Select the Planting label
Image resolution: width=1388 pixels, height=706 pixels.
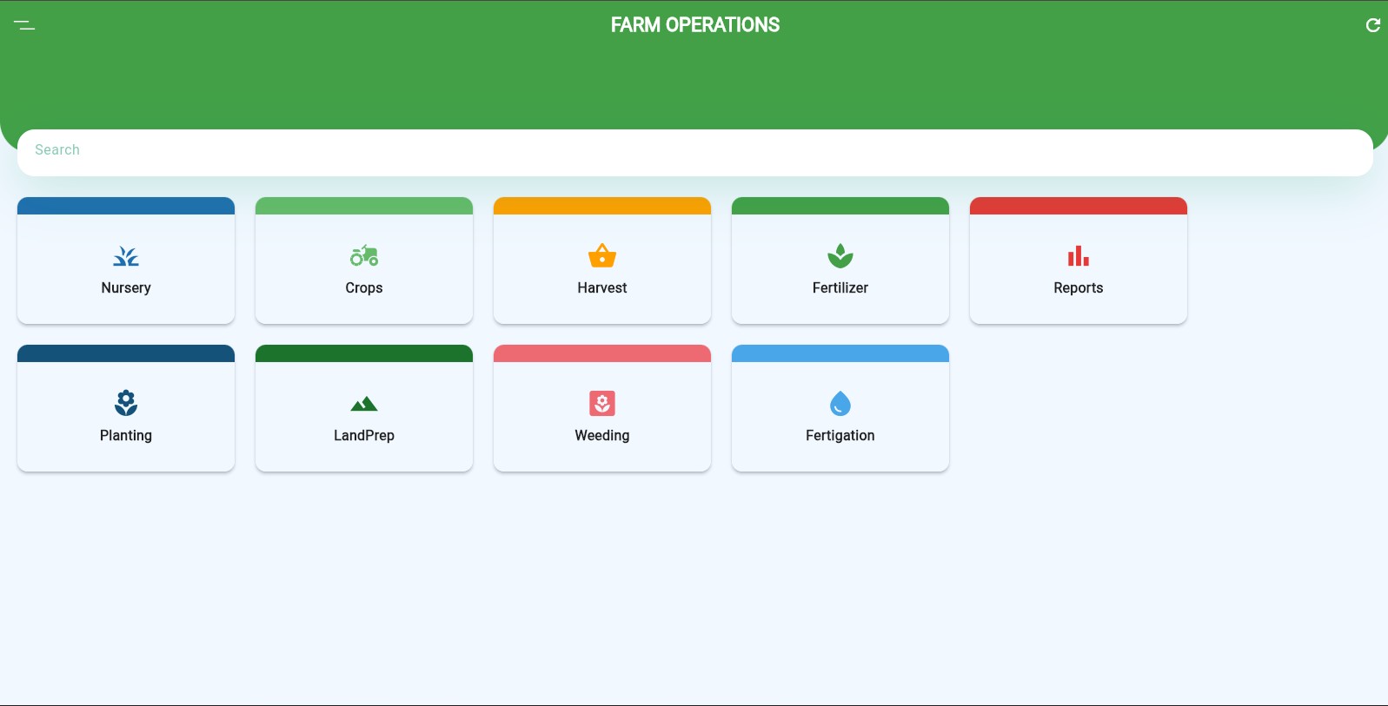(x=126, y=436)
